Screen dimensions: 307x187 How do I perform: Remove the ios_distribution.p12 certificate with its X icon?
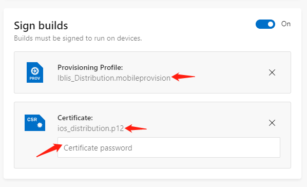[272, 123]
